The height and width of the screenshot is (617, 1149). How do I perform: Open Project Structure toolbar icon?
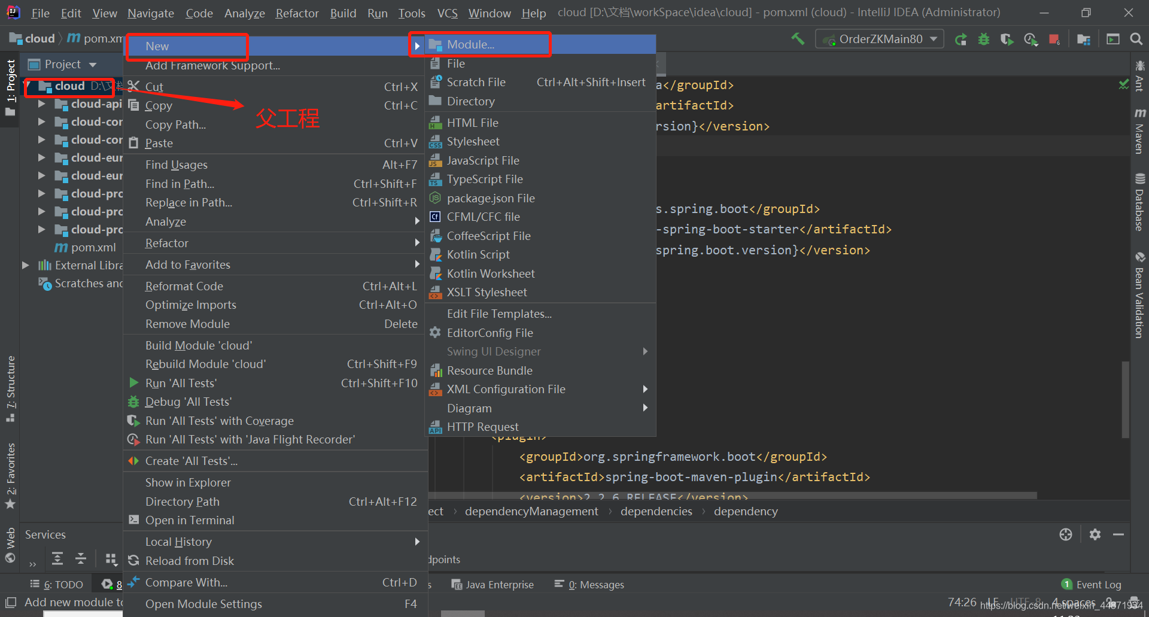point(1083,39)
